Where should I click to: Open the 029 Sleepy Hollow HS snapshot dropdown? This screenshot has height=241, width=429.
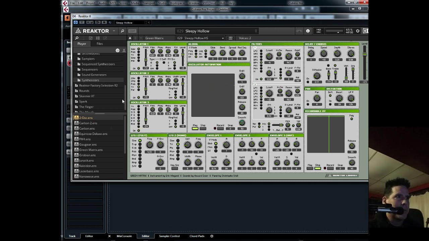[200, 38]
